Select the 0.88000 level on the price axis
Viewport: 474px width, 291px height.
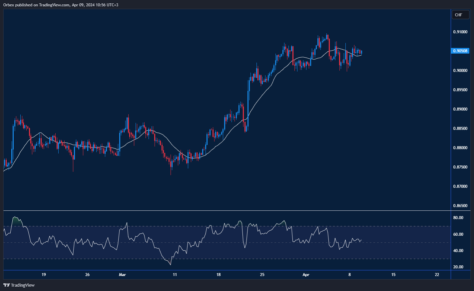[x=460, y=148]
